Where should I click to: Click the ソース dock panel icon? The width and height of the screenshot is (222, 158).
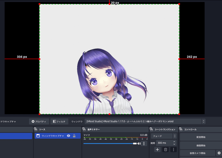36,129
